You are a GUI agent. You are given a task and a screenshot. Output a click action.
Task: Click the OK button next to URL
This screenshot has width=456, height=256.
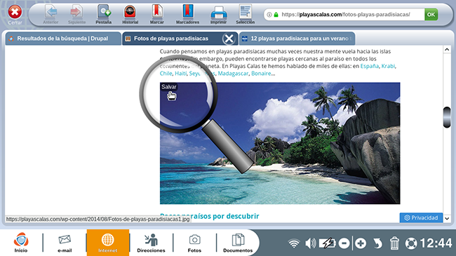pyautogui.click(x=431, y=15)
